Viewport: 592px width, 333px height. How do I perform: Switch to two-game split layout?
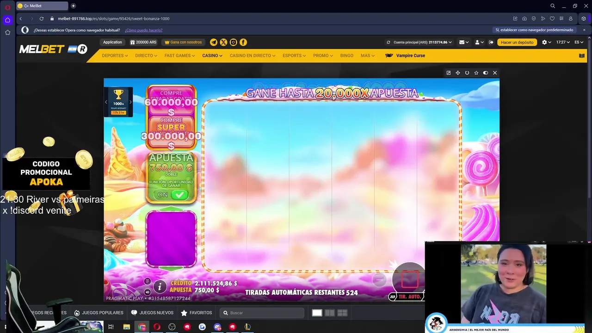coord(329,313)
